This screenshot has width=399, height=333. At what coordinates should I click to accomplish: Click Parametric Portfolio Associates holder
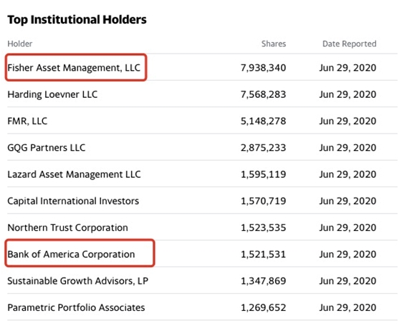coord(76,307)
